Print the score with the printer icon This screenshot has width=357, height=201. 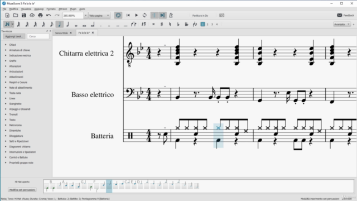point(40,15)
